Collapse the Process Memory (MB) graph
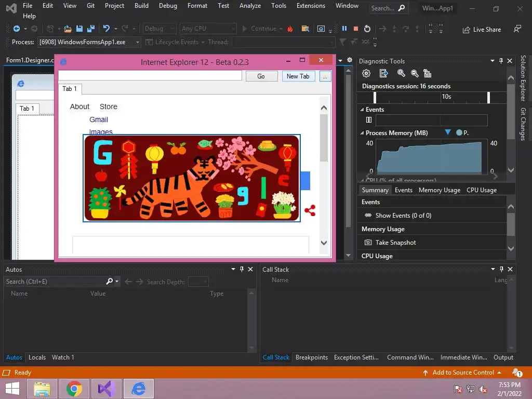 pos(362,133)
